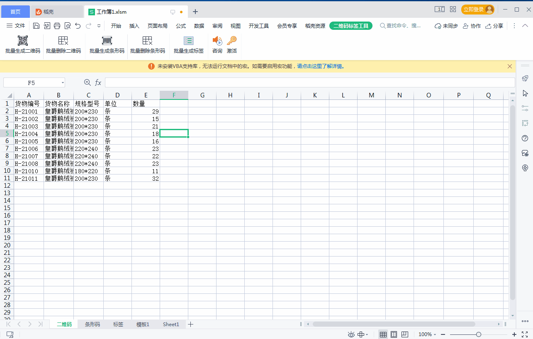Click the zoom magnifier icon beside fx
Viewport: 533px width, 339px height.
(x=87, y=82)
